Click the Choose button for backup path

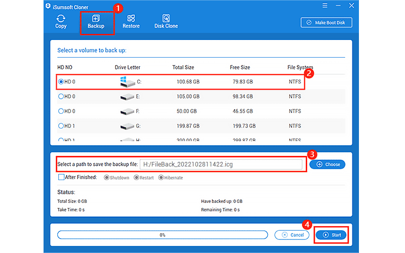327,164
